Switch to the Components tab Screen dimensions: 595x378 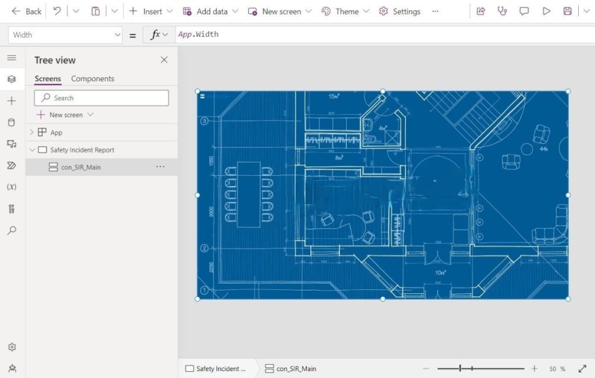(92, 78)
